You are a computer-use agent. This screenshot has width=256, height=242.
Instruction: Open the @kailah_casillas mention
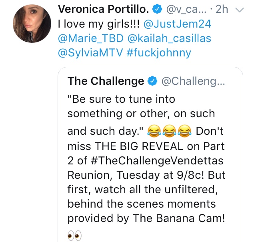(x=169, y=38)
